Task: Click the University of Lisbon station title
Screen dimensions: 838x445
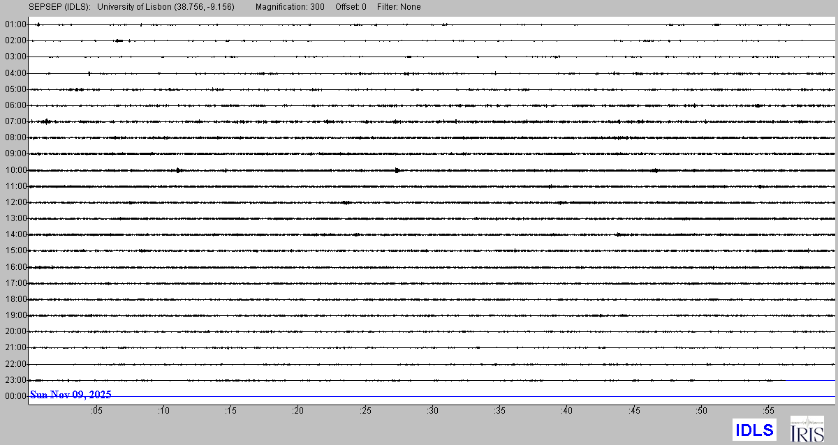Action: point(166,7)
